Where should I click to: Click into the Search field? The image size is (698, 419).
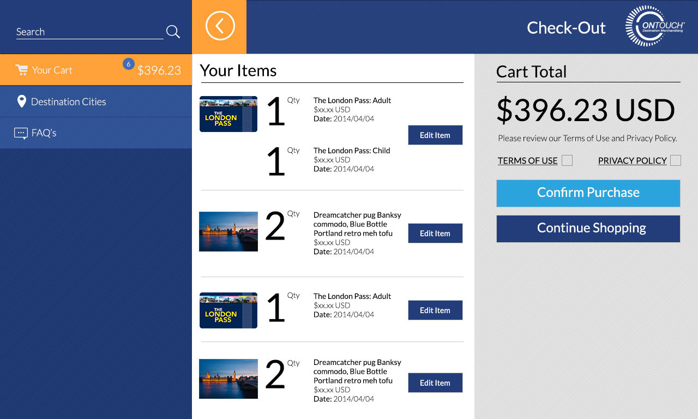(90, 32)
